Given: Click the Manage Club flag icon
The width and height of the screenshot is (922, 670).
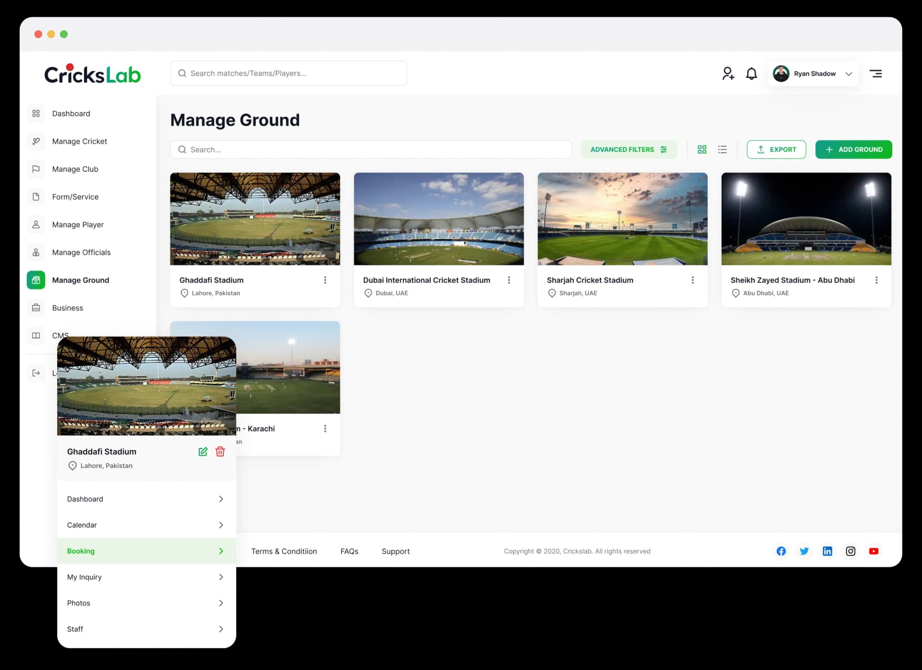Looking at the screenshot, I should (36, 169).
